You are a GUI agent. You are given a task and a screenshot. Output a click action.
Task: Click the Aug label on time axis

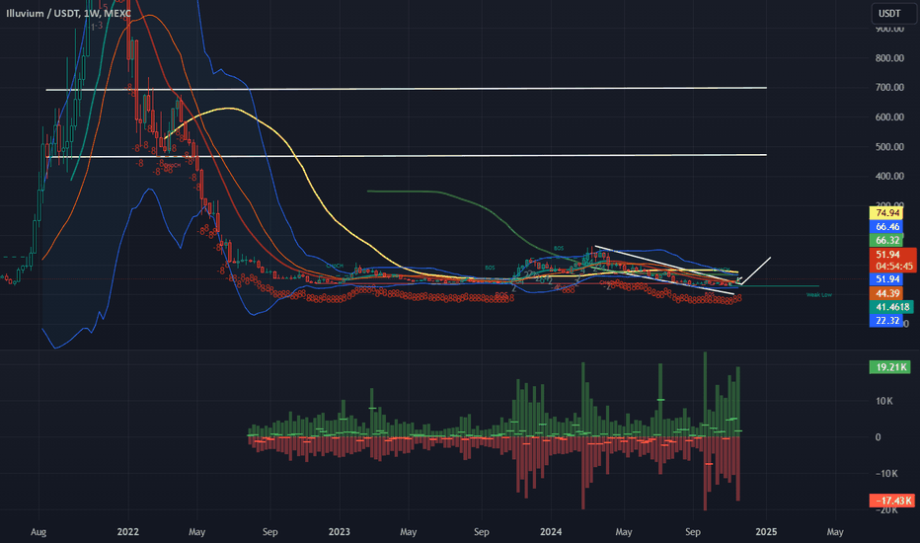pos(38,532)
